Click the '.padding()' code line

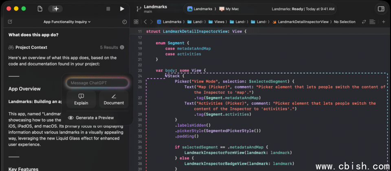point(187,136)
